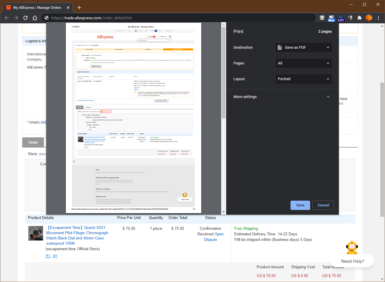Open the Destination dropdown showing Save as PDF
Viewport: 385px width, 282px height.
(303, 48)
